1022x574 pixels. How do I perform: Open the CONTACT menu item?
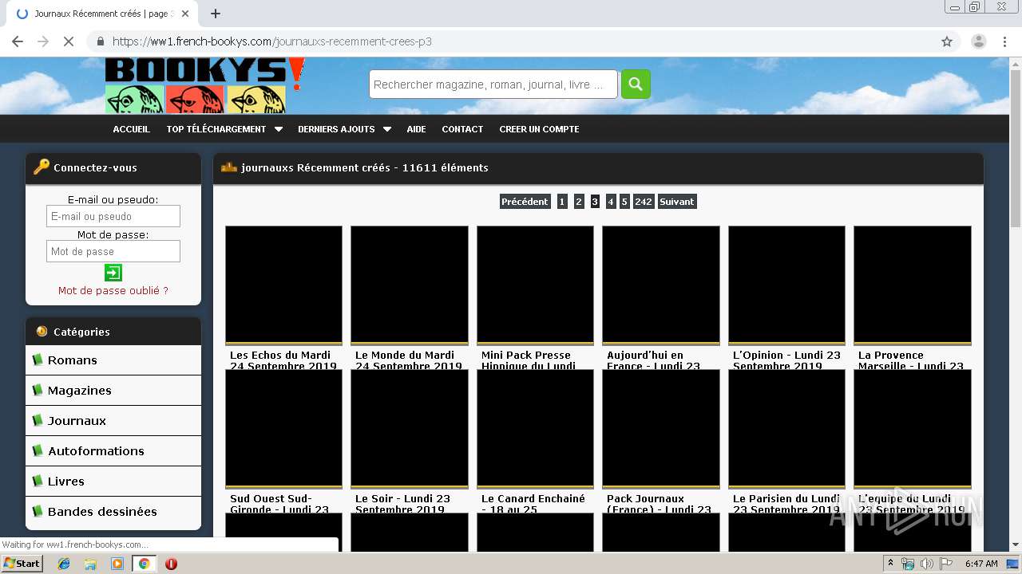click(462, 129)
